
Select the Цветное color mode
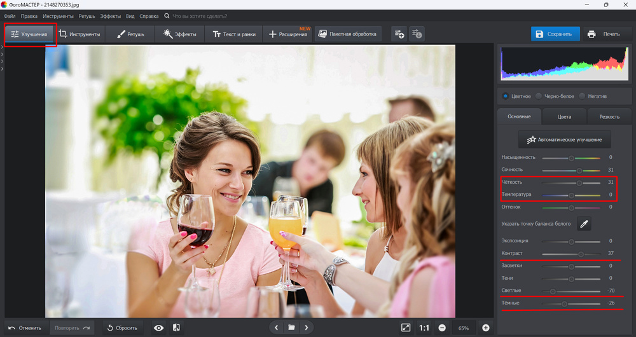[x=506, y=96]
